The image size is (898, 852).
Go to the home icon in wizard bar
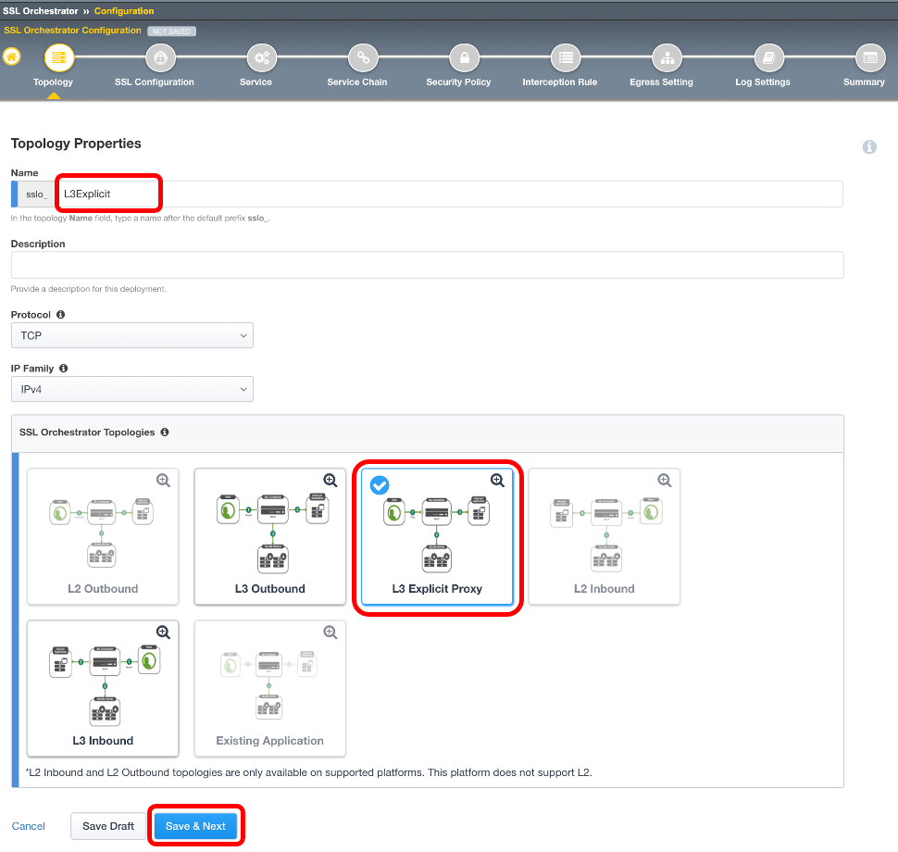coord(11,56)
